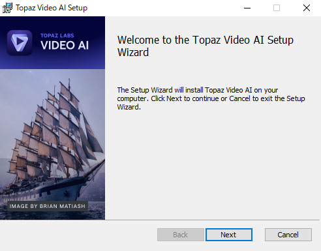Minimize the Topaz Video AI Setup window
The image size is (321, 251).
point(247,8)
